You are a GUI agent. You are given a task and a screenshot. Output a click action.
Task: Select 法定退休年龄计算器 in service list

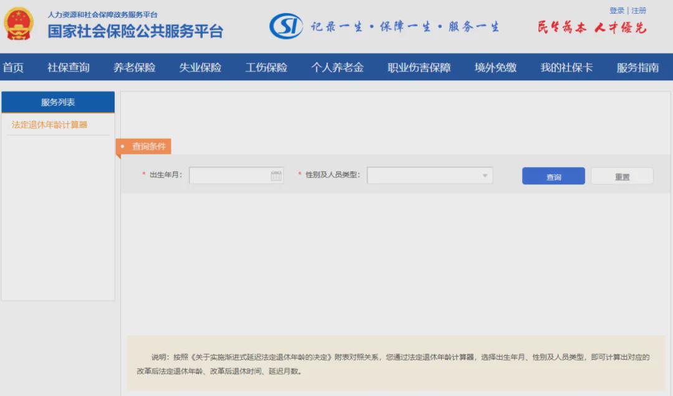[50, 125]
